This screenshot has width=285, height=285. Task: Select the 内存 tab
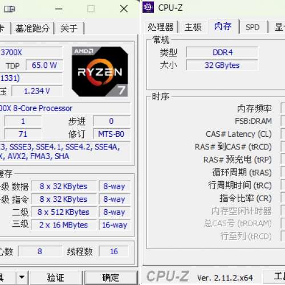[223, 26]
